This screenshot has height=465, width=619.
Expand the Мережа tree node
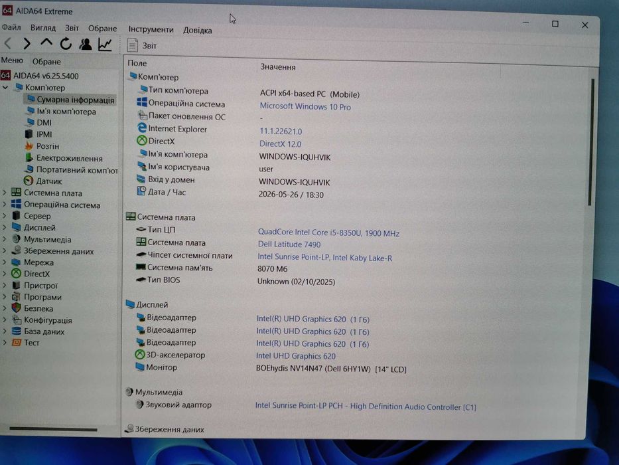click(5, 262)
